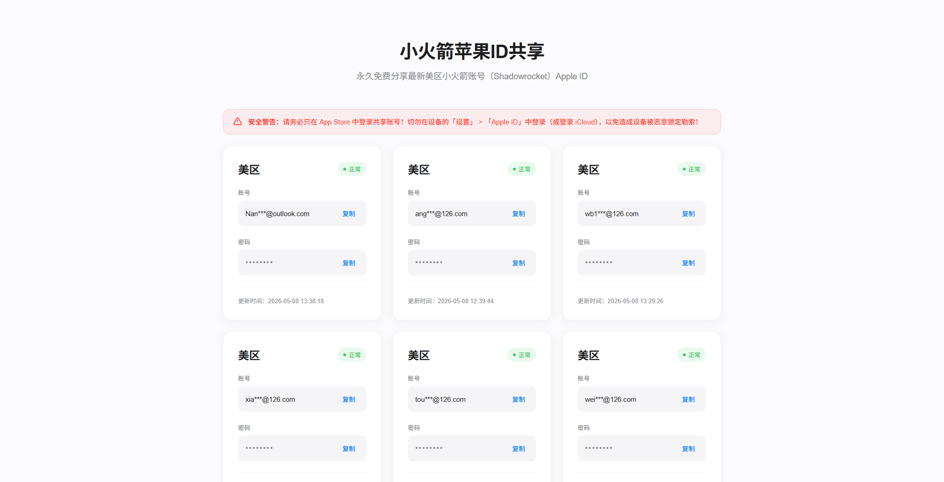This screenshot has height=482, width=944.
Task: Copy password for ang***@126.com card
Action: tap(519, 263)
